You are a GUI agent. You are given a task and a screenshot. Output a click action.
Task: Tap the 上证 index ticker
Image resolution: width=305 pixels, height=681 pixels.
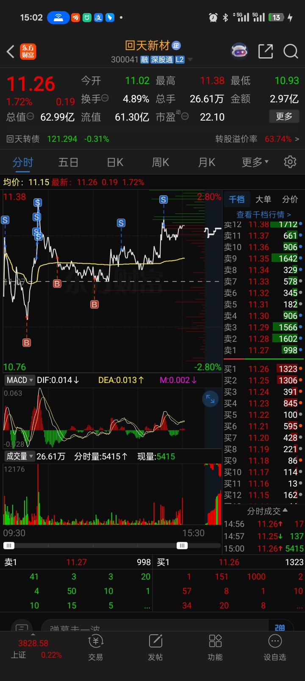coord(36,649)
